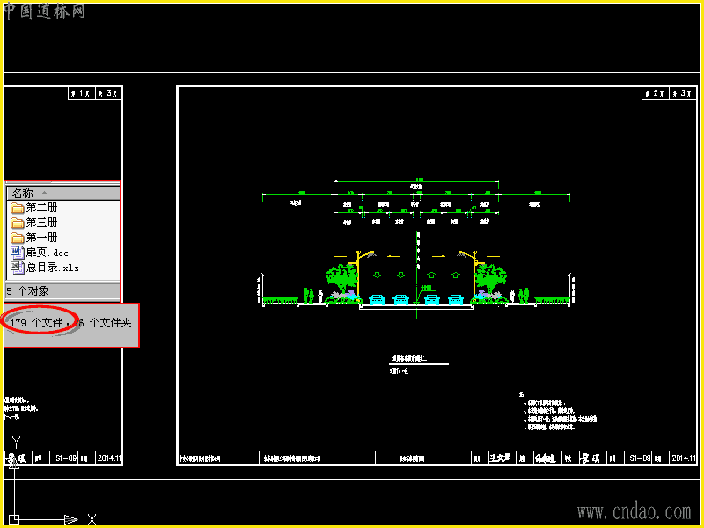Open the www.cndao.com watermark link
Image resolution: width=704 pixels, height=528 pixels.
[634, 511]
